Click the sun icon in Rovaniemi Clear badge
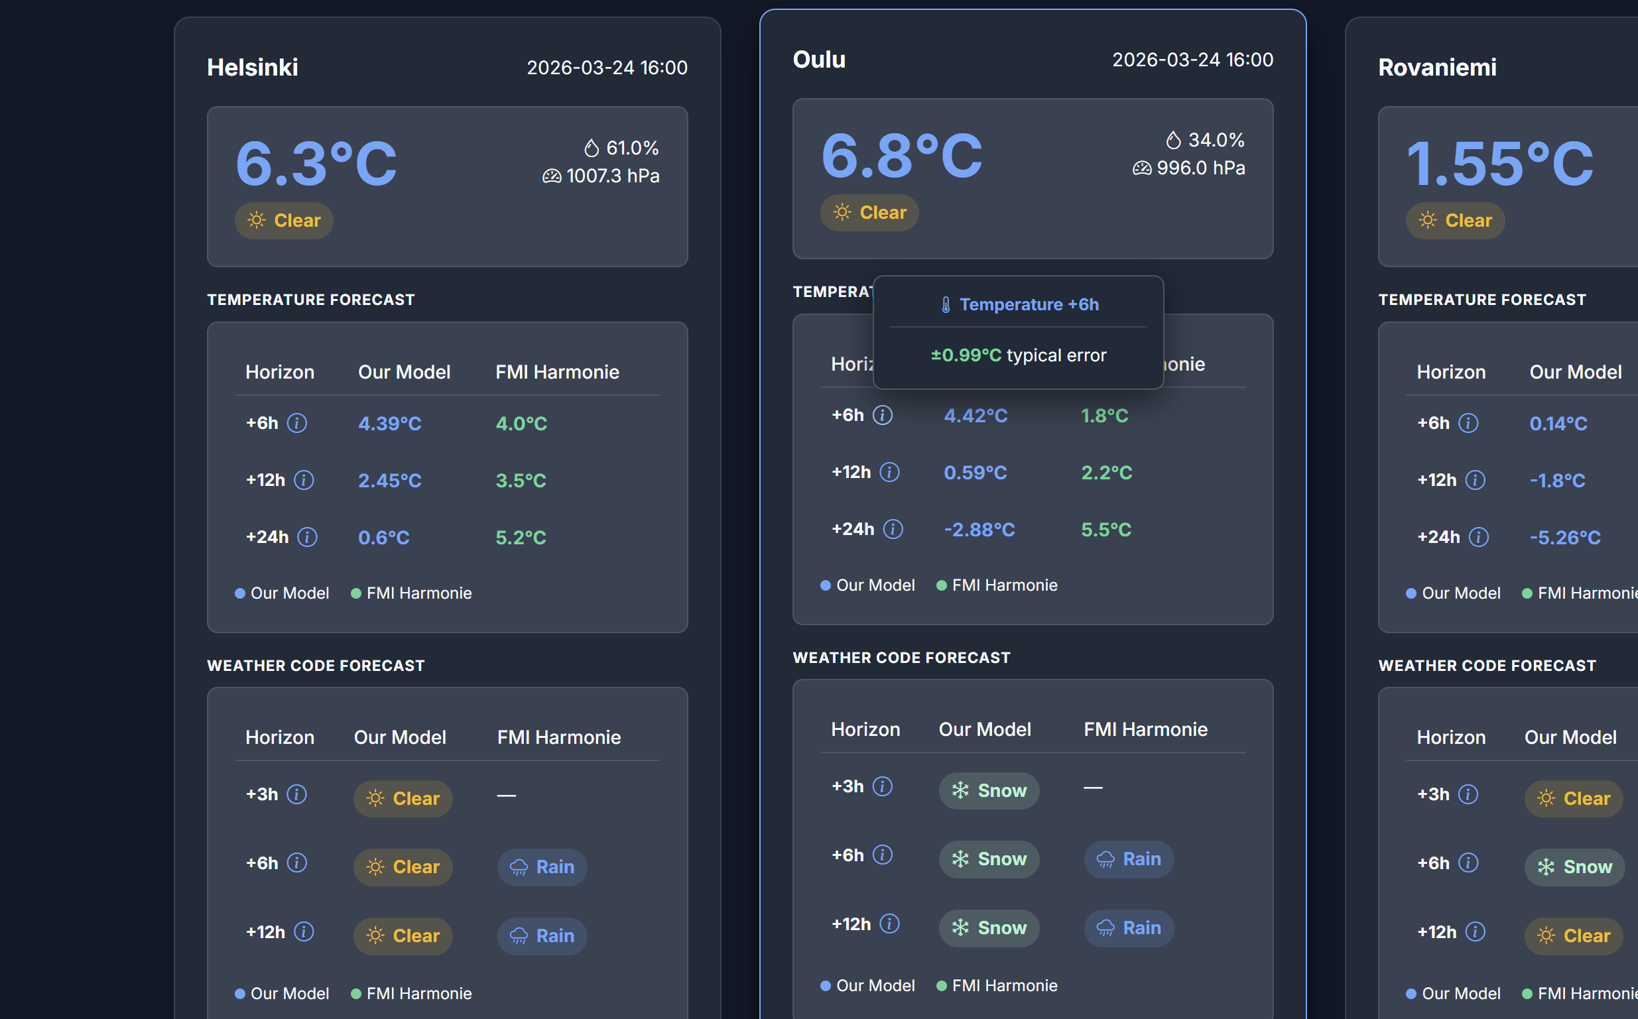Screen dimensions: 1638x1019 (1427, 220)
